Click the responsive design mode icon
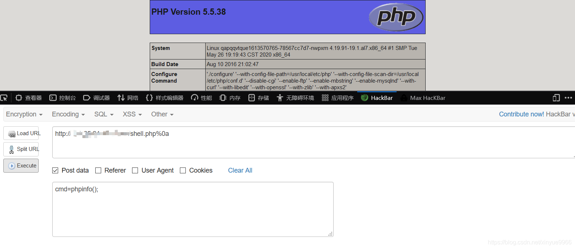This screenshot has height=249, width=575. [556, 98]
